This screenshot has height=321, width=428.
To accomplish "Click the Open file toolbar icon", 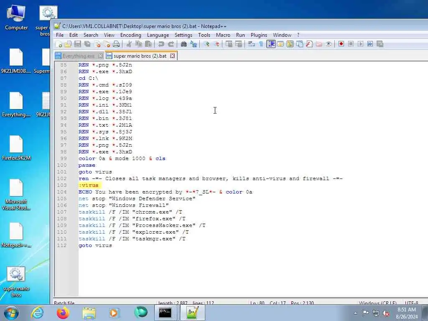I will (x=68, y=44).
